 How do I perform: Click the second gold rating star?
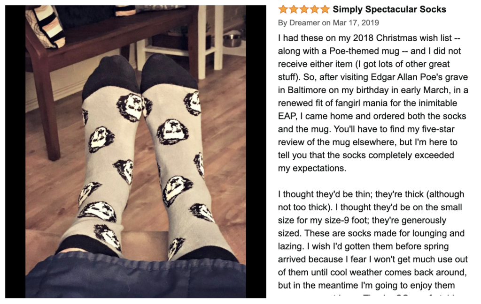pos(294,9)
